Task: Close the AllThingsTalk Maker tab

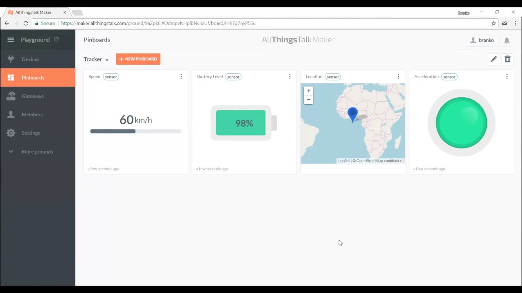Action: [x=64, y=13]
